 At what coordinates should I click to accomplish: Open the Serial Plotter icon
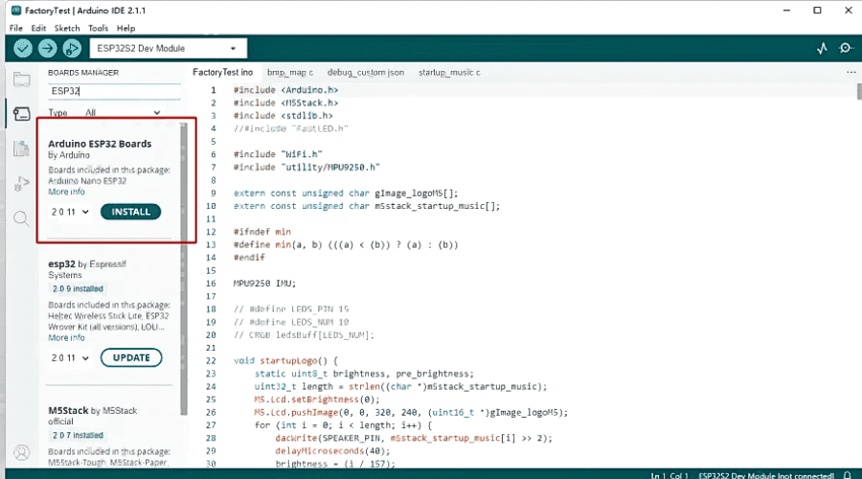coord(822,48)
